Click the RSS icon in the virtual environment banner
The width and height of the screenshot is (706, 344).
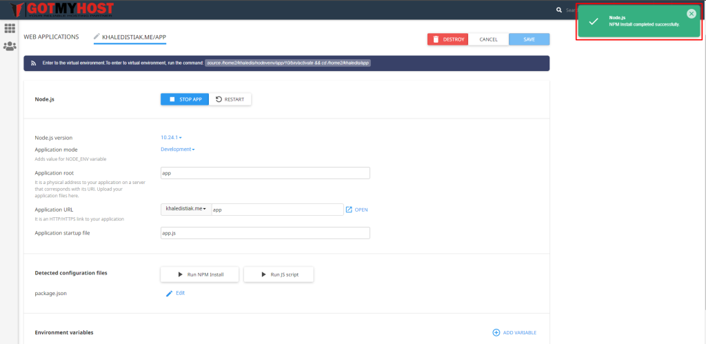(x=33, y=63)
